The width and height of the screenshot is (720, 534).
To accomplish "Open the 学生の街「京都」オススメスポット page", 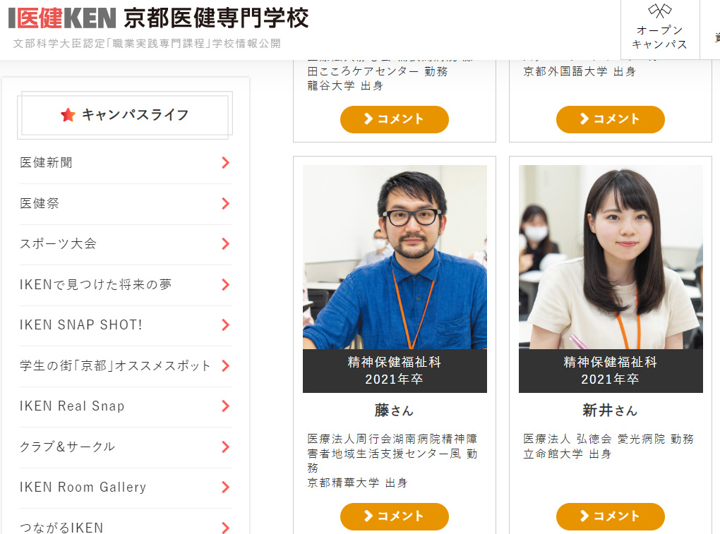I will click(x=115, y=366).
